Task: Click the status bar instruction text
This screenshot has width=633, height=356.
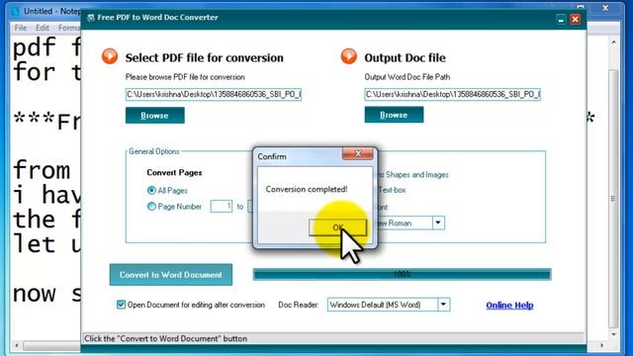Action: 165,338
